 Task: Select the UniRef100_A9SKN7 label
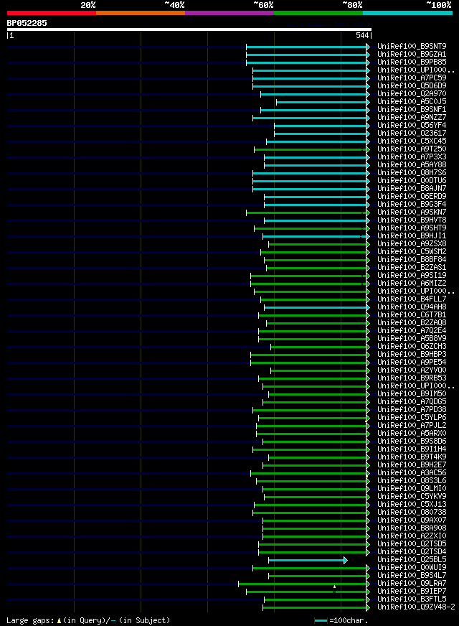412,212
